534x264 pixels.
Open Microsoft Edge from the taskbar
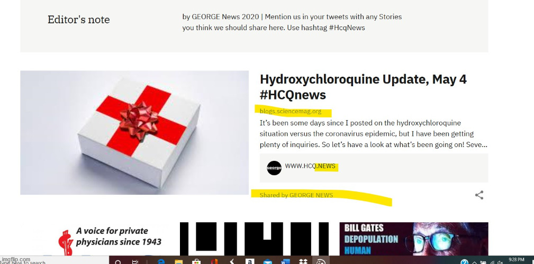point(161,262)
